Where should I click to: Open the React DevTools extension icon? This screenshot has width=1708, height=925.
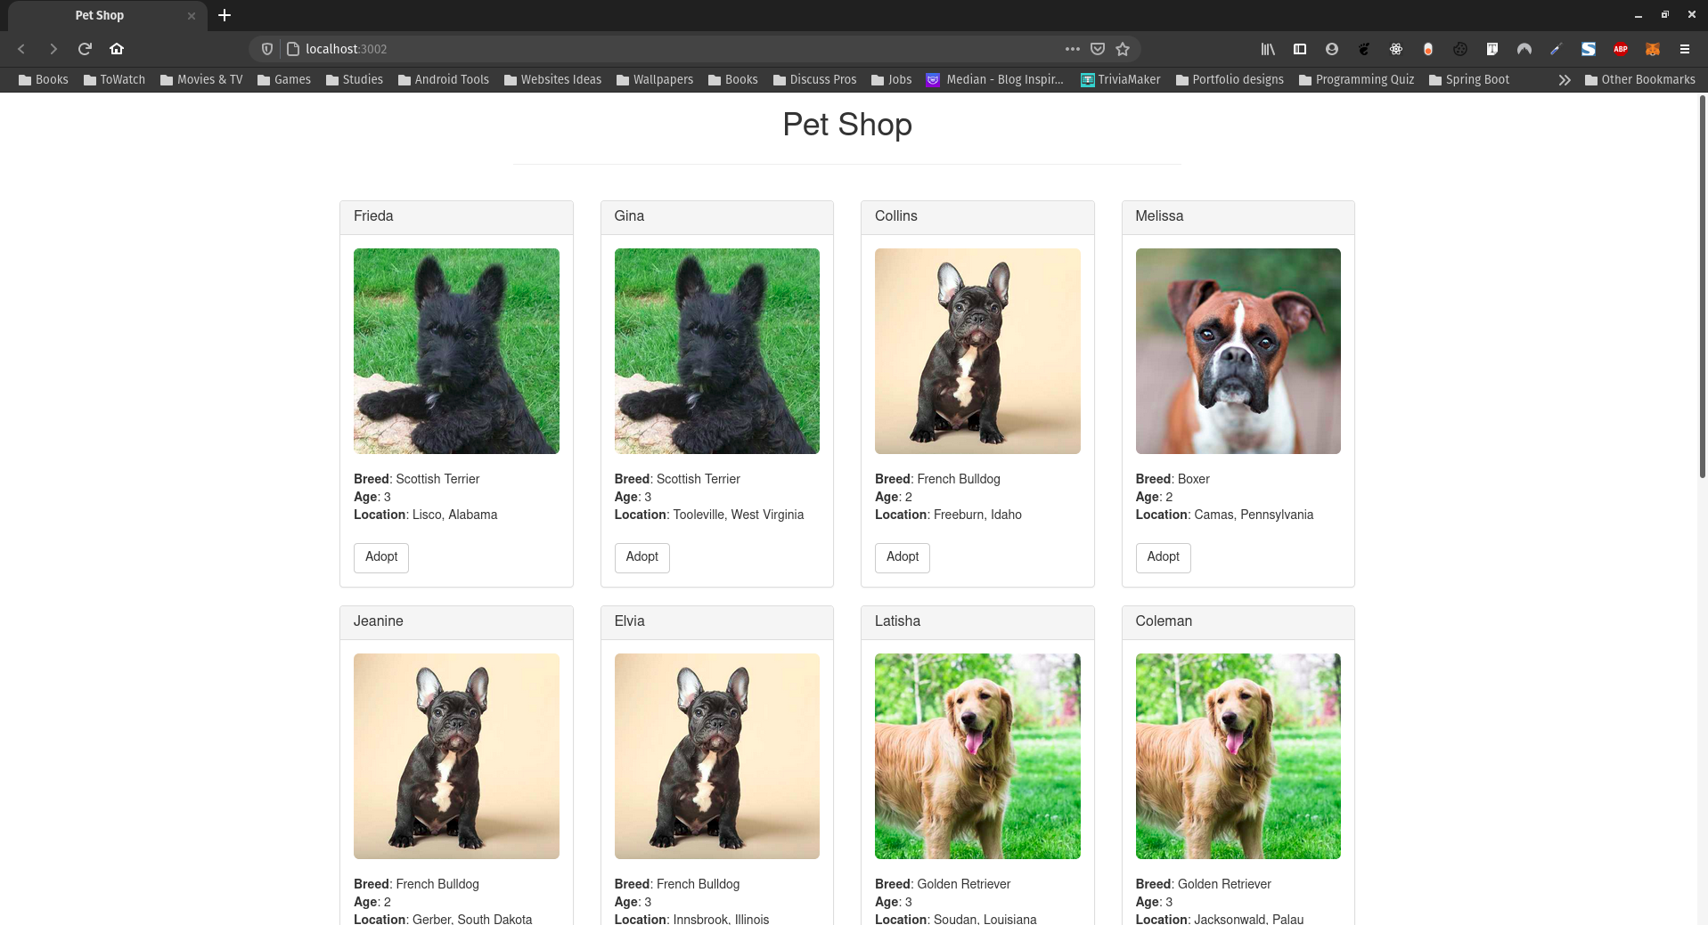(x=1396, y=49)
